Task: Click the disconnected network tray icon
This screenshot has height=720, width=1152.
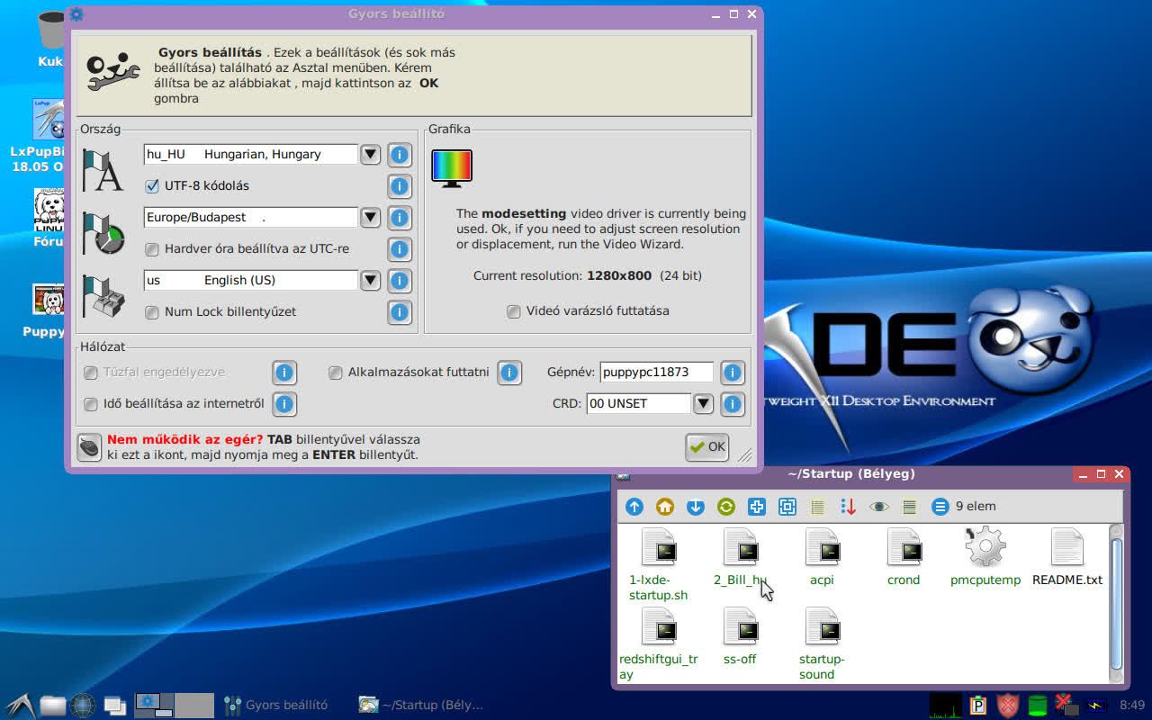Action: click(x=1066, y=705)
